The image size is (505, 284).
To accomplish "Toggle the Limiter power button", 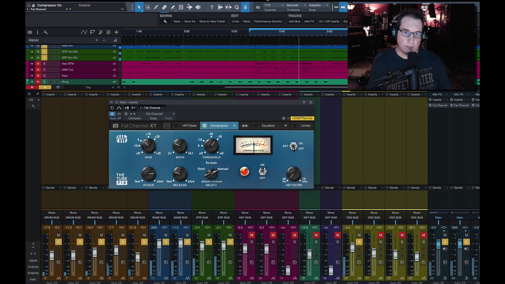I will [x=294, y=126].
